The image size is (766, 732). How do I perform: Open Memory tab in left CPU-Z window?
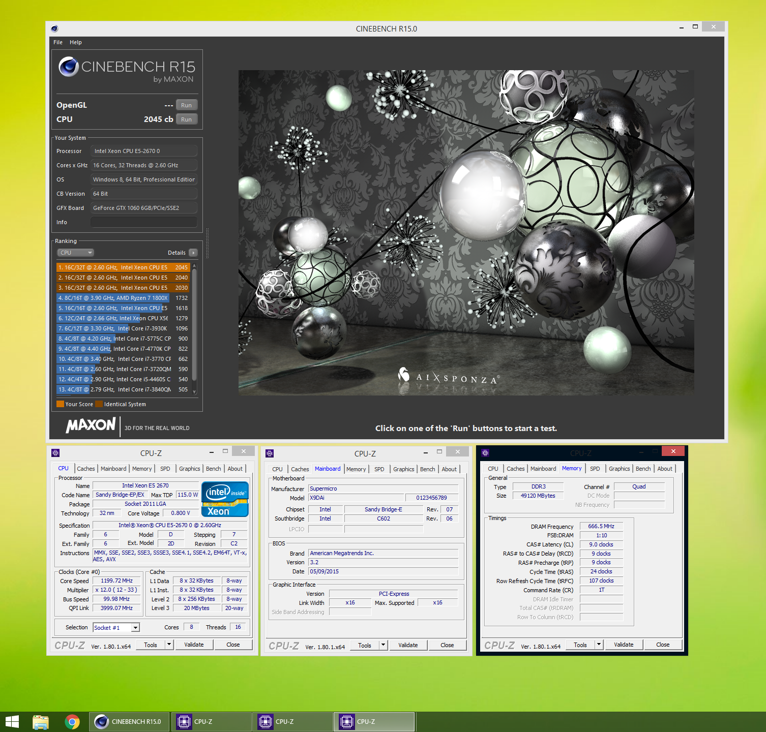[142, 469]
